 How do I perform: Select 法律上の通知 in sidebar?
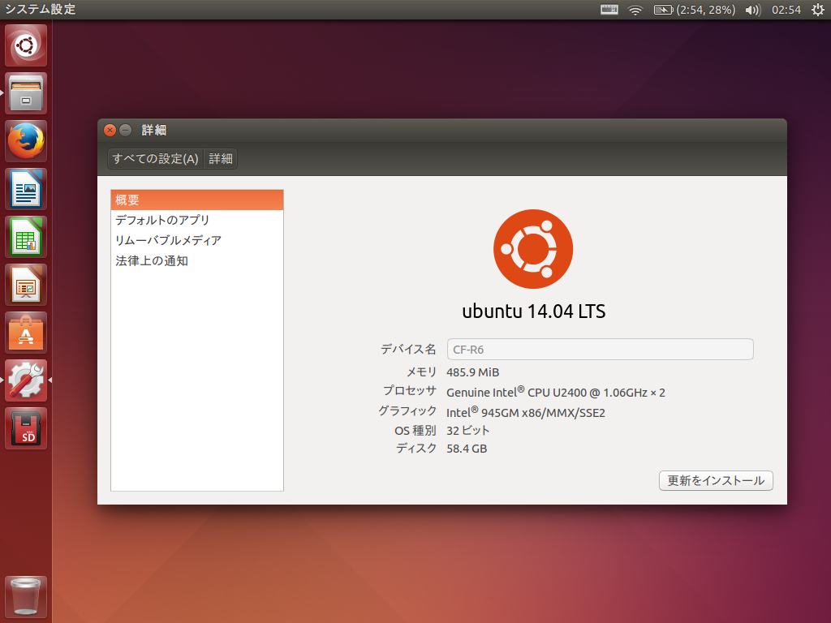click(197, 260)
